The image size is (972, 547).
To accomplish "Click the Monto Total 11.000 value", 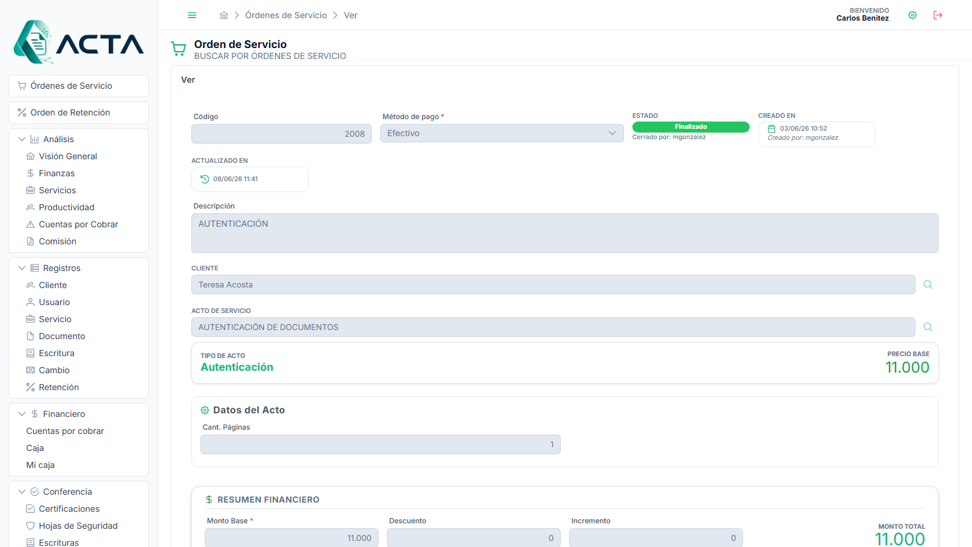I will 900,538.
